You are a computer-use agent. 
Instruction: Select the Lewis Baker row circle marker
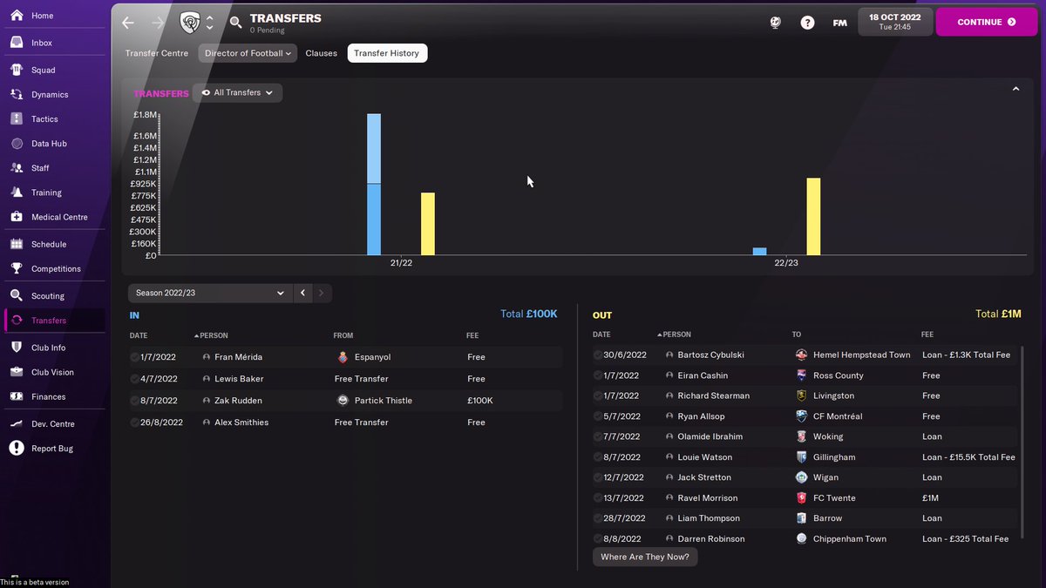(x=134, y=379)
